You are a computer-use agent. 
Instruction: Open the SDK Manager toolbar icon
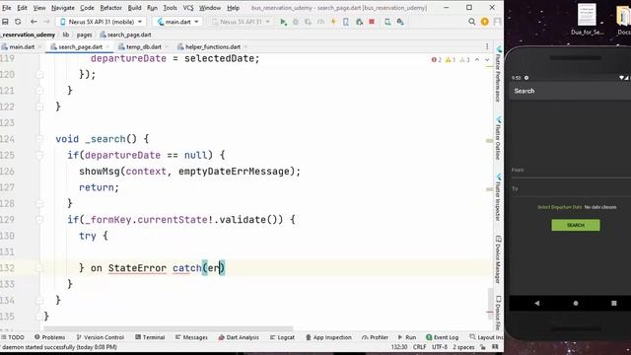coord(400,22)
